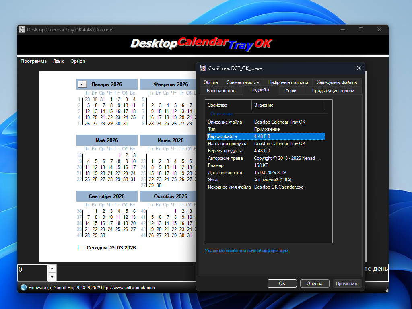Maximize the Desktop.Calendar.Tray.OK window

[361, 29]
